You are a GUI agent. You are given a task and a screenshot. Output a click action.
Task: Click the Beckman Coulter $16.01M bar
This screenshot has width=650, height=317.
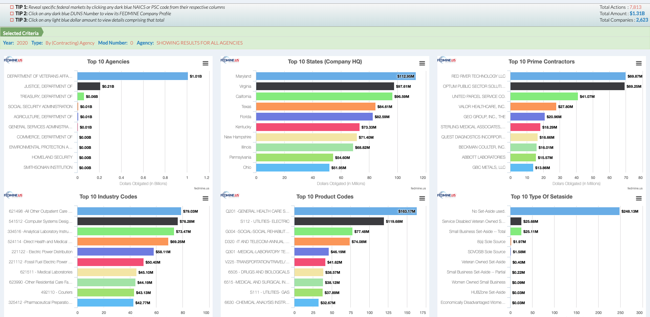click(523, 147)
